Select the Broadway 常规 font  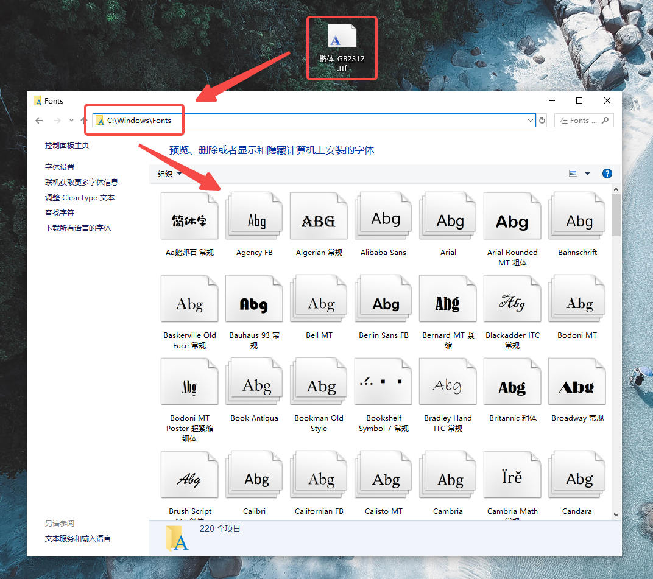pos(577,390)
